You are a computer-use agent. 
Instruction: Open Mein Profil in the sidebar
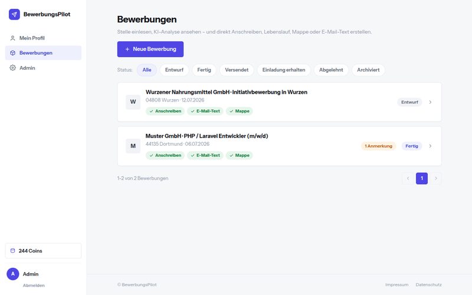[x=43, y=38]
